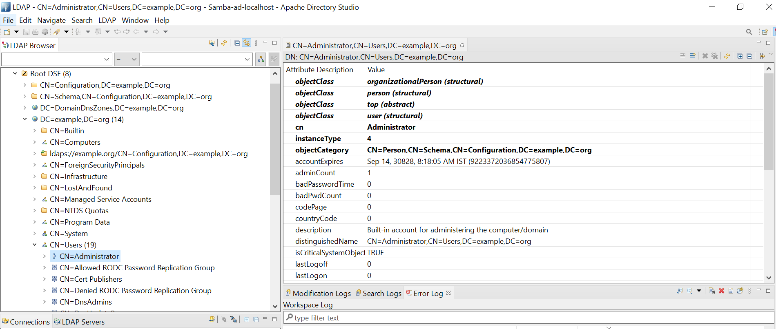Screen dimensions: 776x329
Task: Expand all attributes in entry editor
Action: [740, 56]
